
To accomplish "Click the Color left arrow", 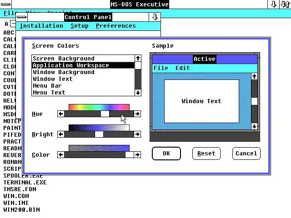I will tap(60, 154).
